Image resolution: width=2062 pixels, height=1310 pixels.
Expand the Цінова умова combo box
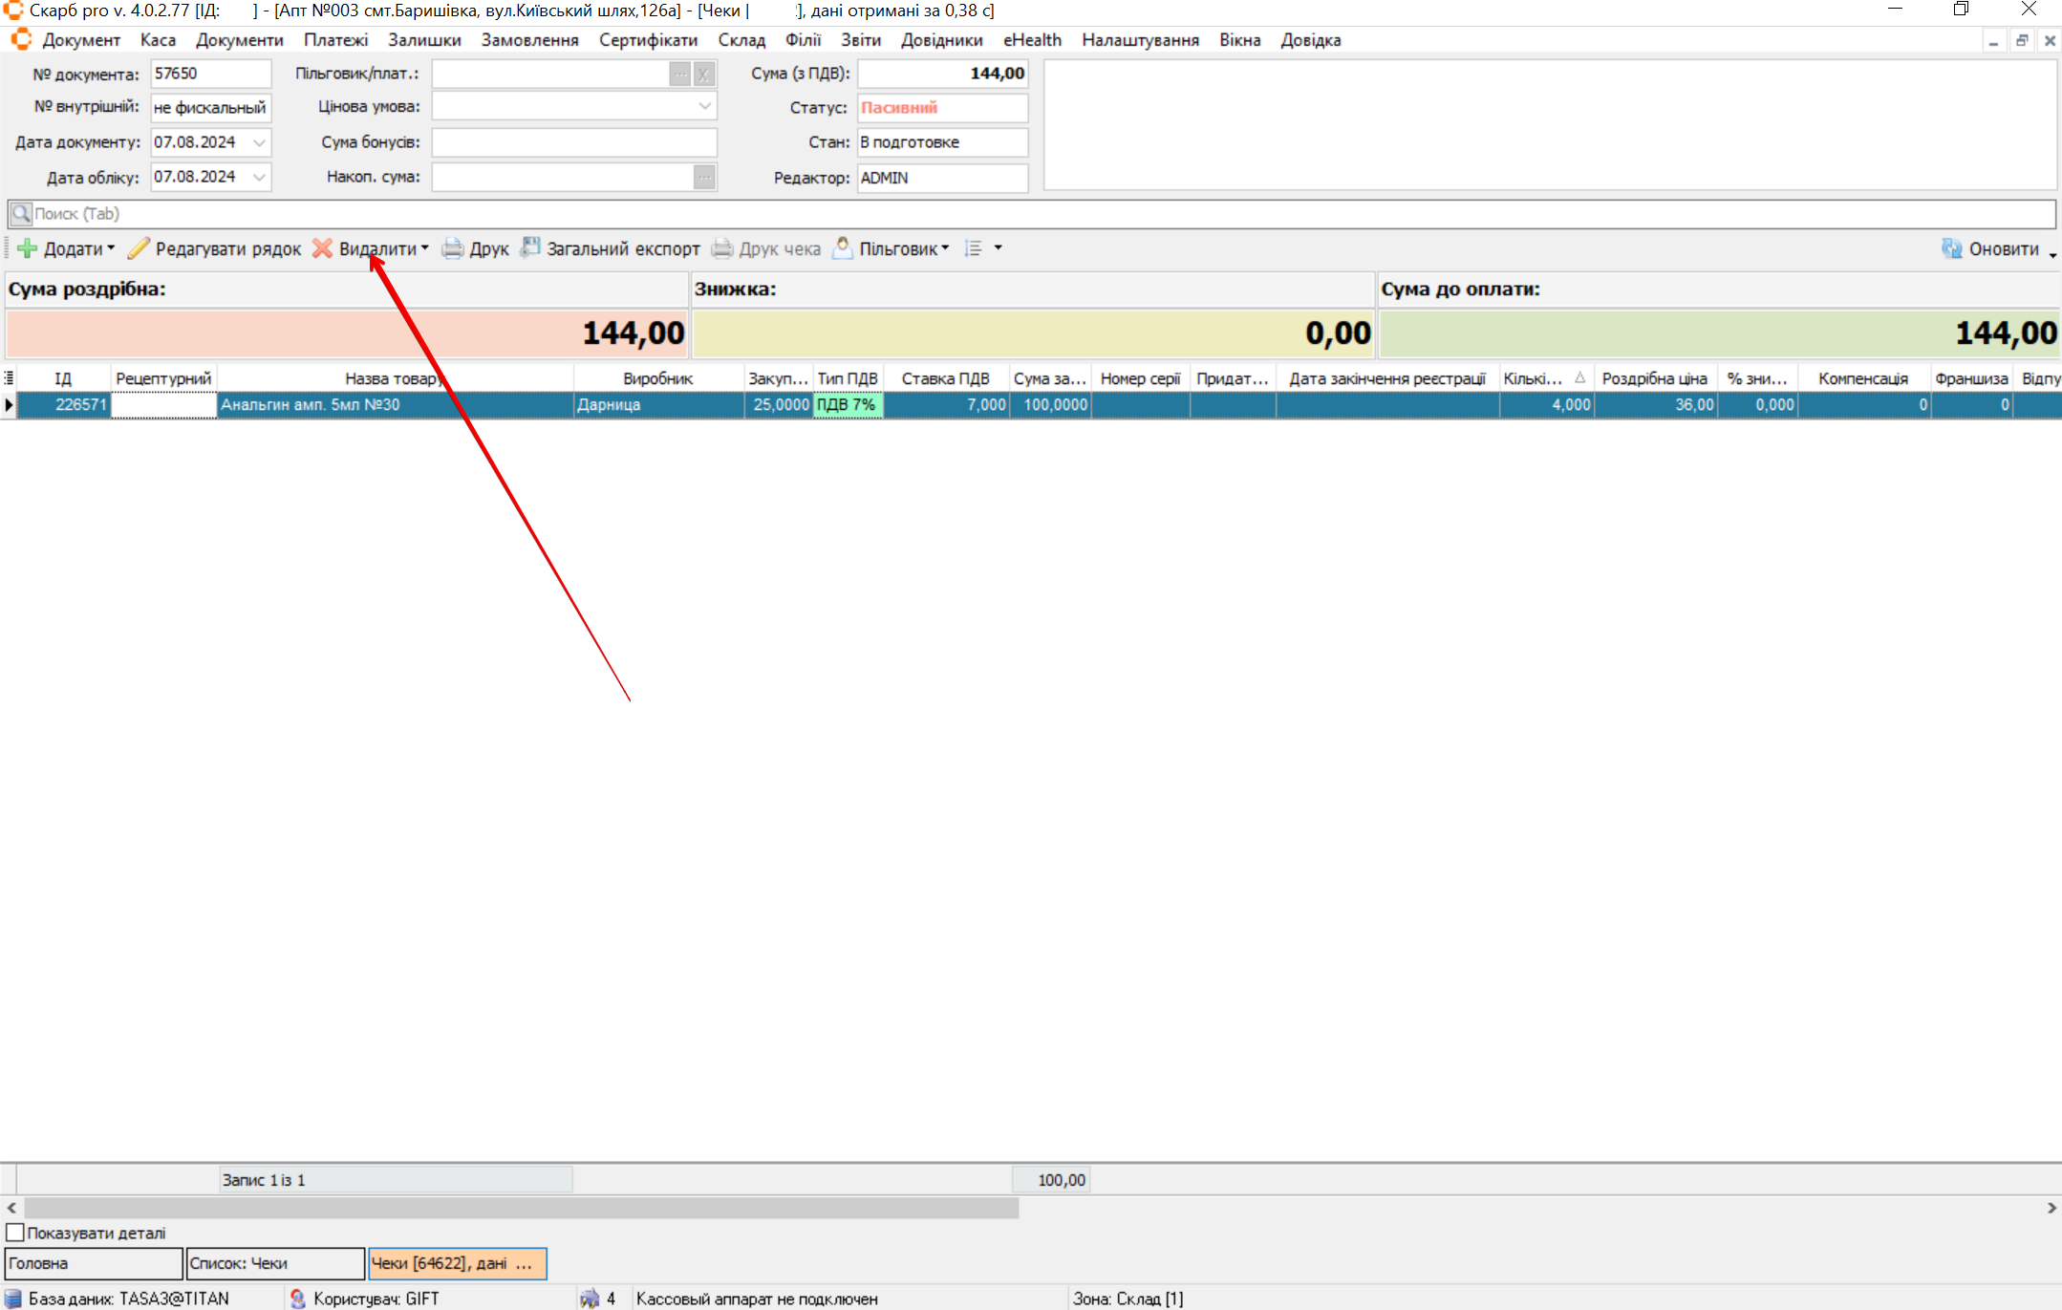pos(704,106)
